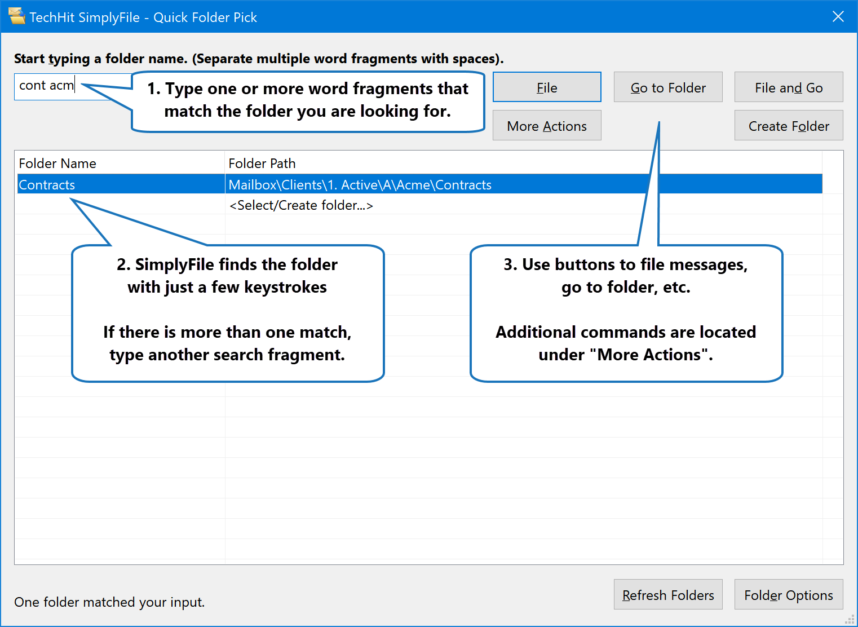Screen dimensions: 858x627
Task: Click the TechHit SimplyFile title bar icon
Action: pos(17,16)
